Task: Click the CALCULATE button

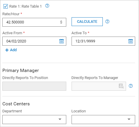Action: tap(87, 22)
